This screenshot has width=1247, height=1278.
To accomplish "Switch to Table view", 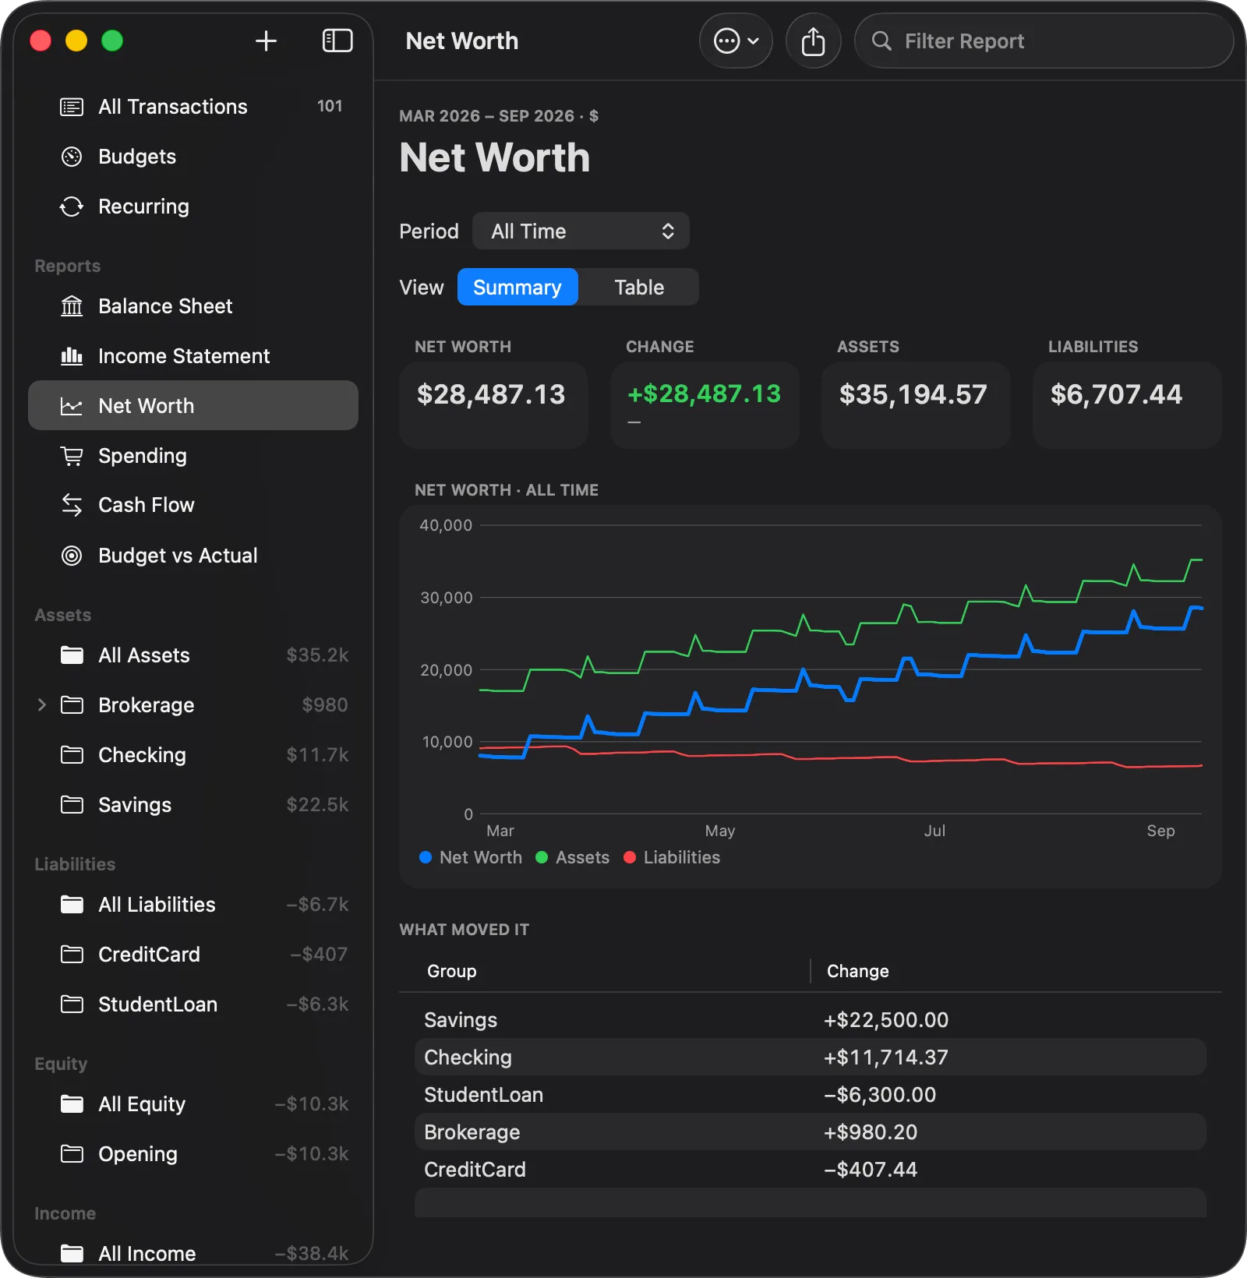I will click(x=639, y=288).
